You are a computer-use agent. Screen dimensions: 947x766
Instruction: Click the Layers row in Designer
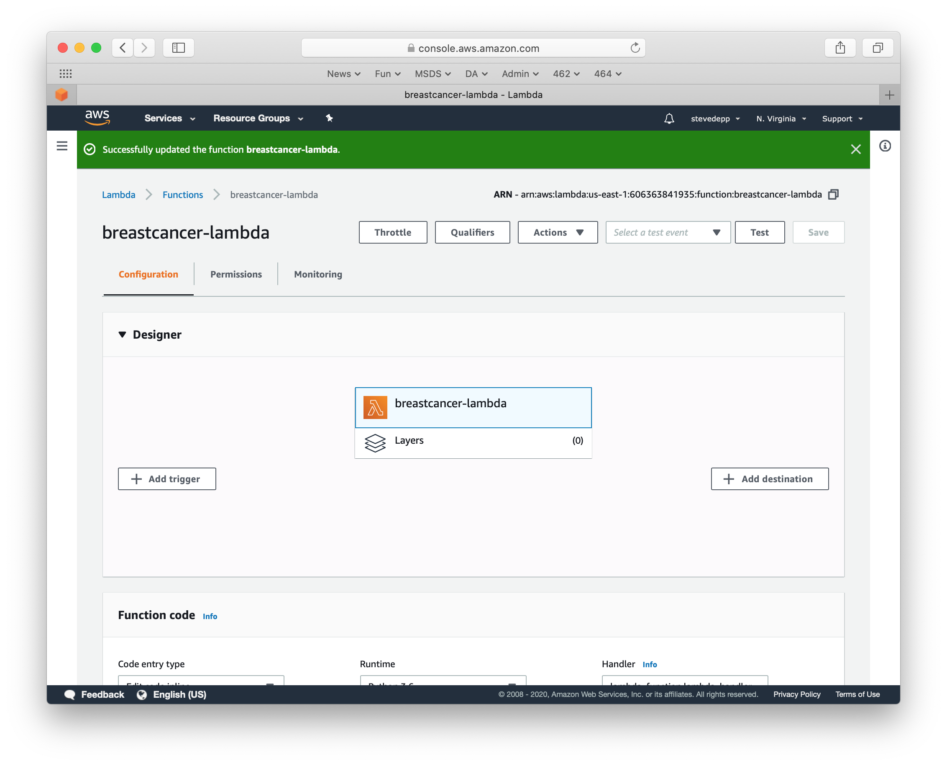pos(473,442)
